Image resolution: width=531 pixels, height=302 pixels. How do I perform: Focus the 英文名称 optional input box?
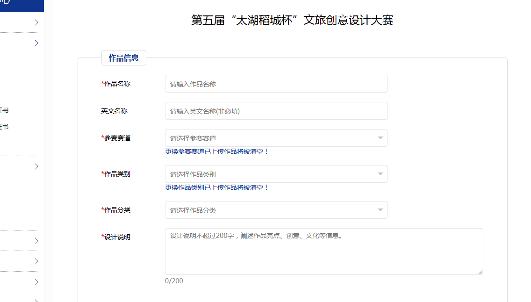pyautogui.click(x=276, y=111)
